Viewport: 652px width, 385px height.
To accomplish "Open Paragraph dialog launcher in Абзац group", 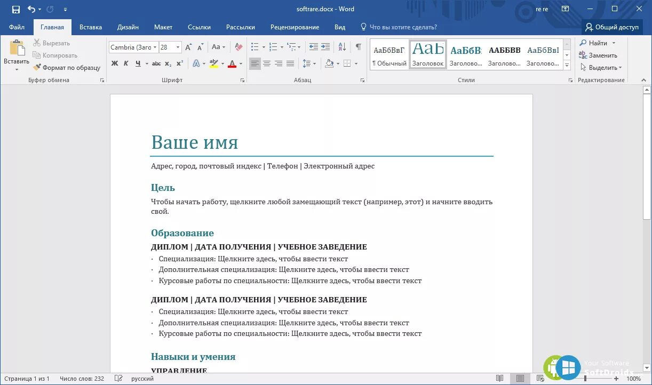I will pos(362,81).
